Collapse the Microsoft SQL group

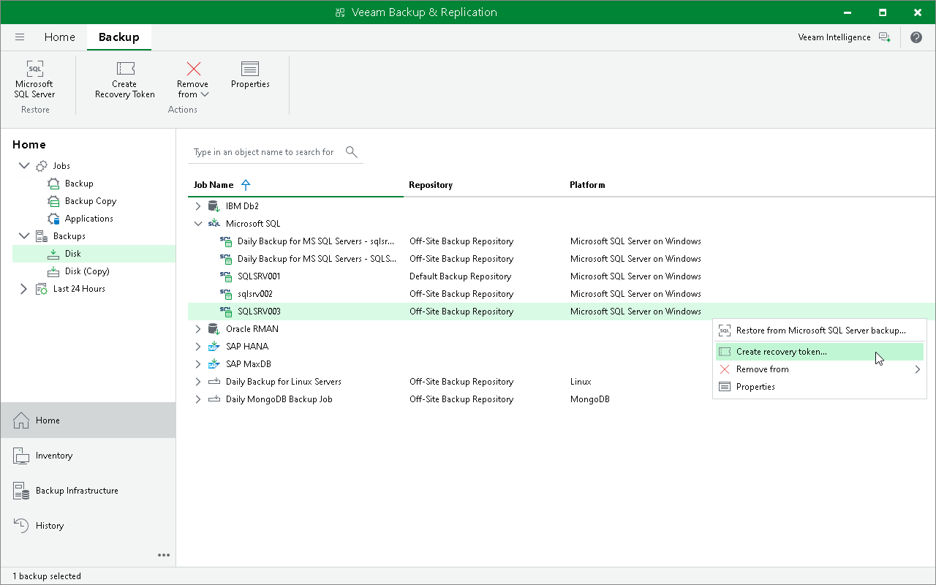click(x=197, y=224)
